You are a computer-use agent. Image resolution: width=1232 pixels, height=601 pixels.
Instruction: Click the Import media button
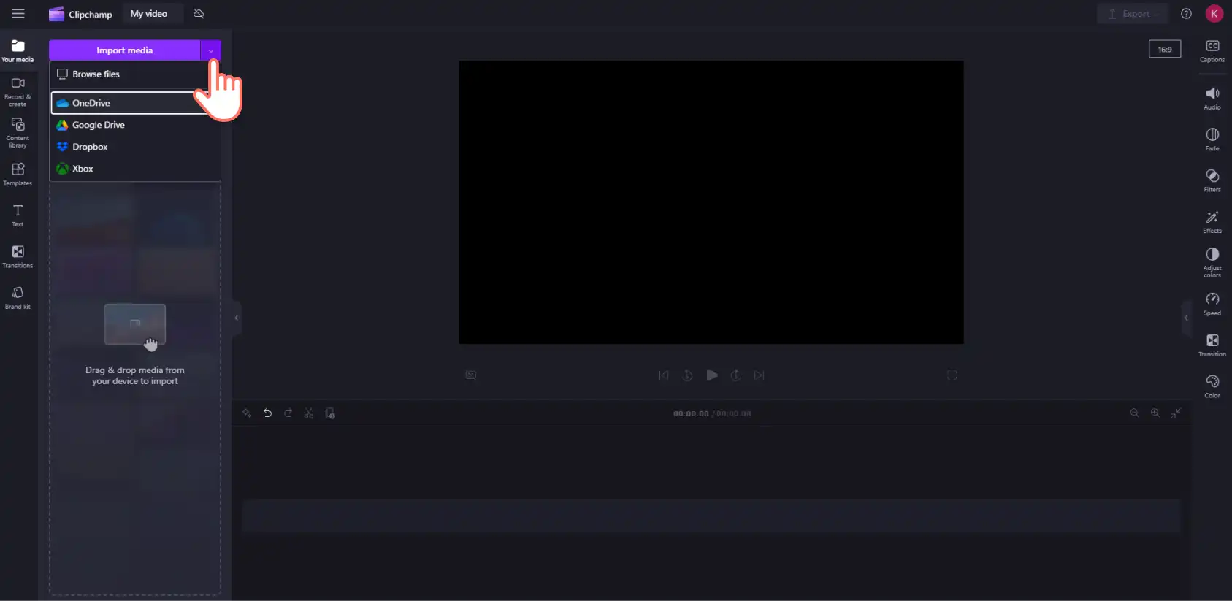(124, 50)
